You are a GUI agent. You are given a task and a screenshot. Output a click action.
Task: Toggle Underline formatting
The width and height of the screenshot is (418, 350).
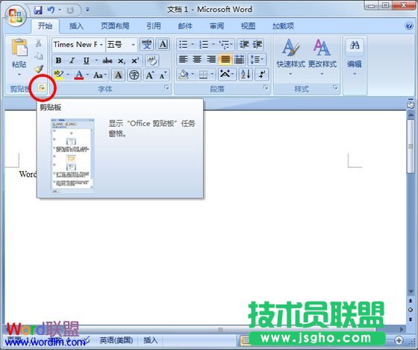click(x=86, y=60)
